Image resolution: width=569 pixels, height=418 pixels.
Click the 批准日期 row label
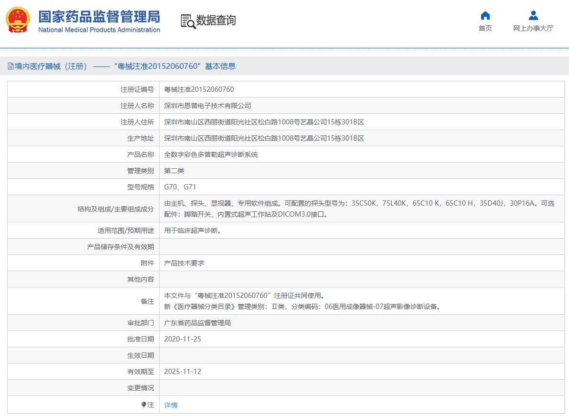click(141, 339)
